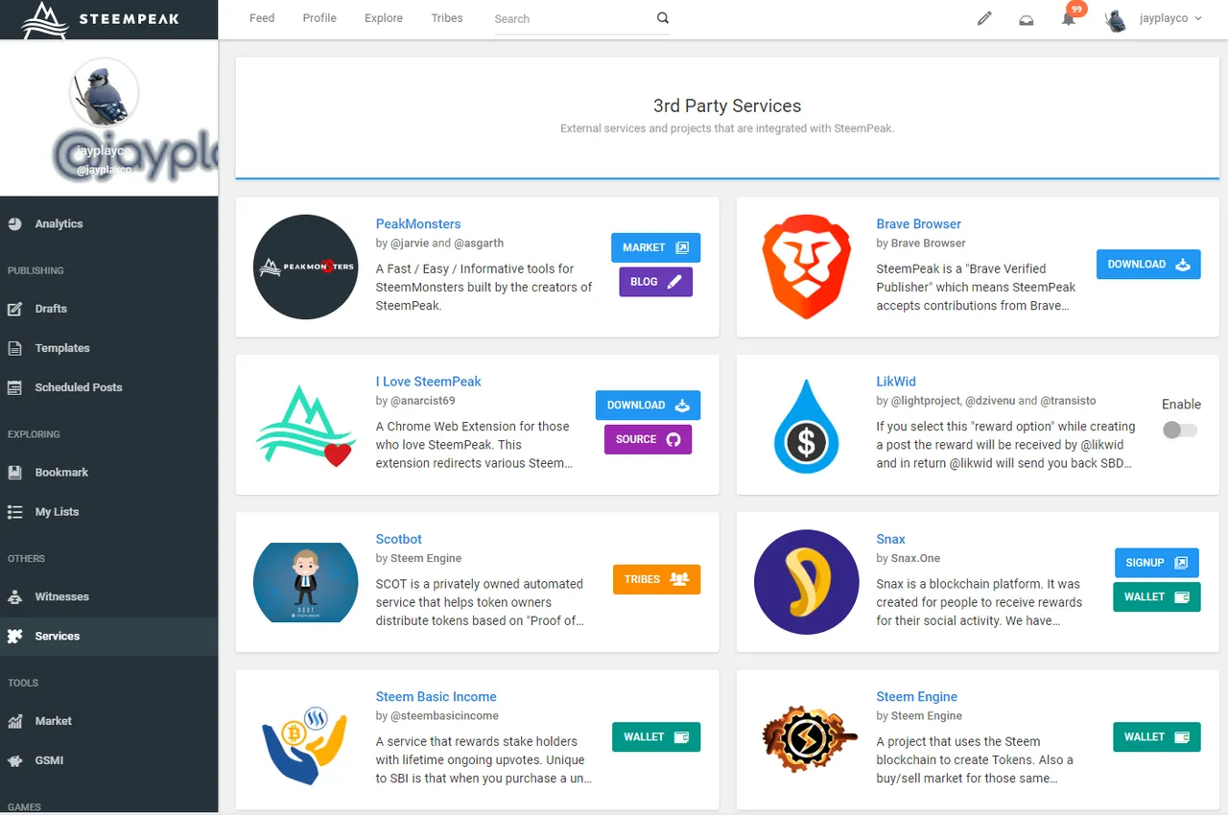Open the notifications bell icon

pos(1068,18)
